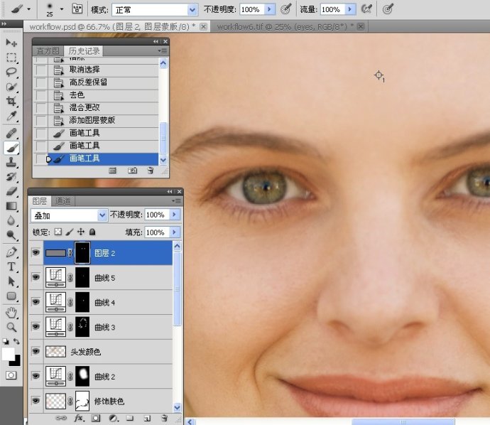This screenshot has width=490, height=425.
Task: Open History panel flyout menu
Action: [163, 50]
